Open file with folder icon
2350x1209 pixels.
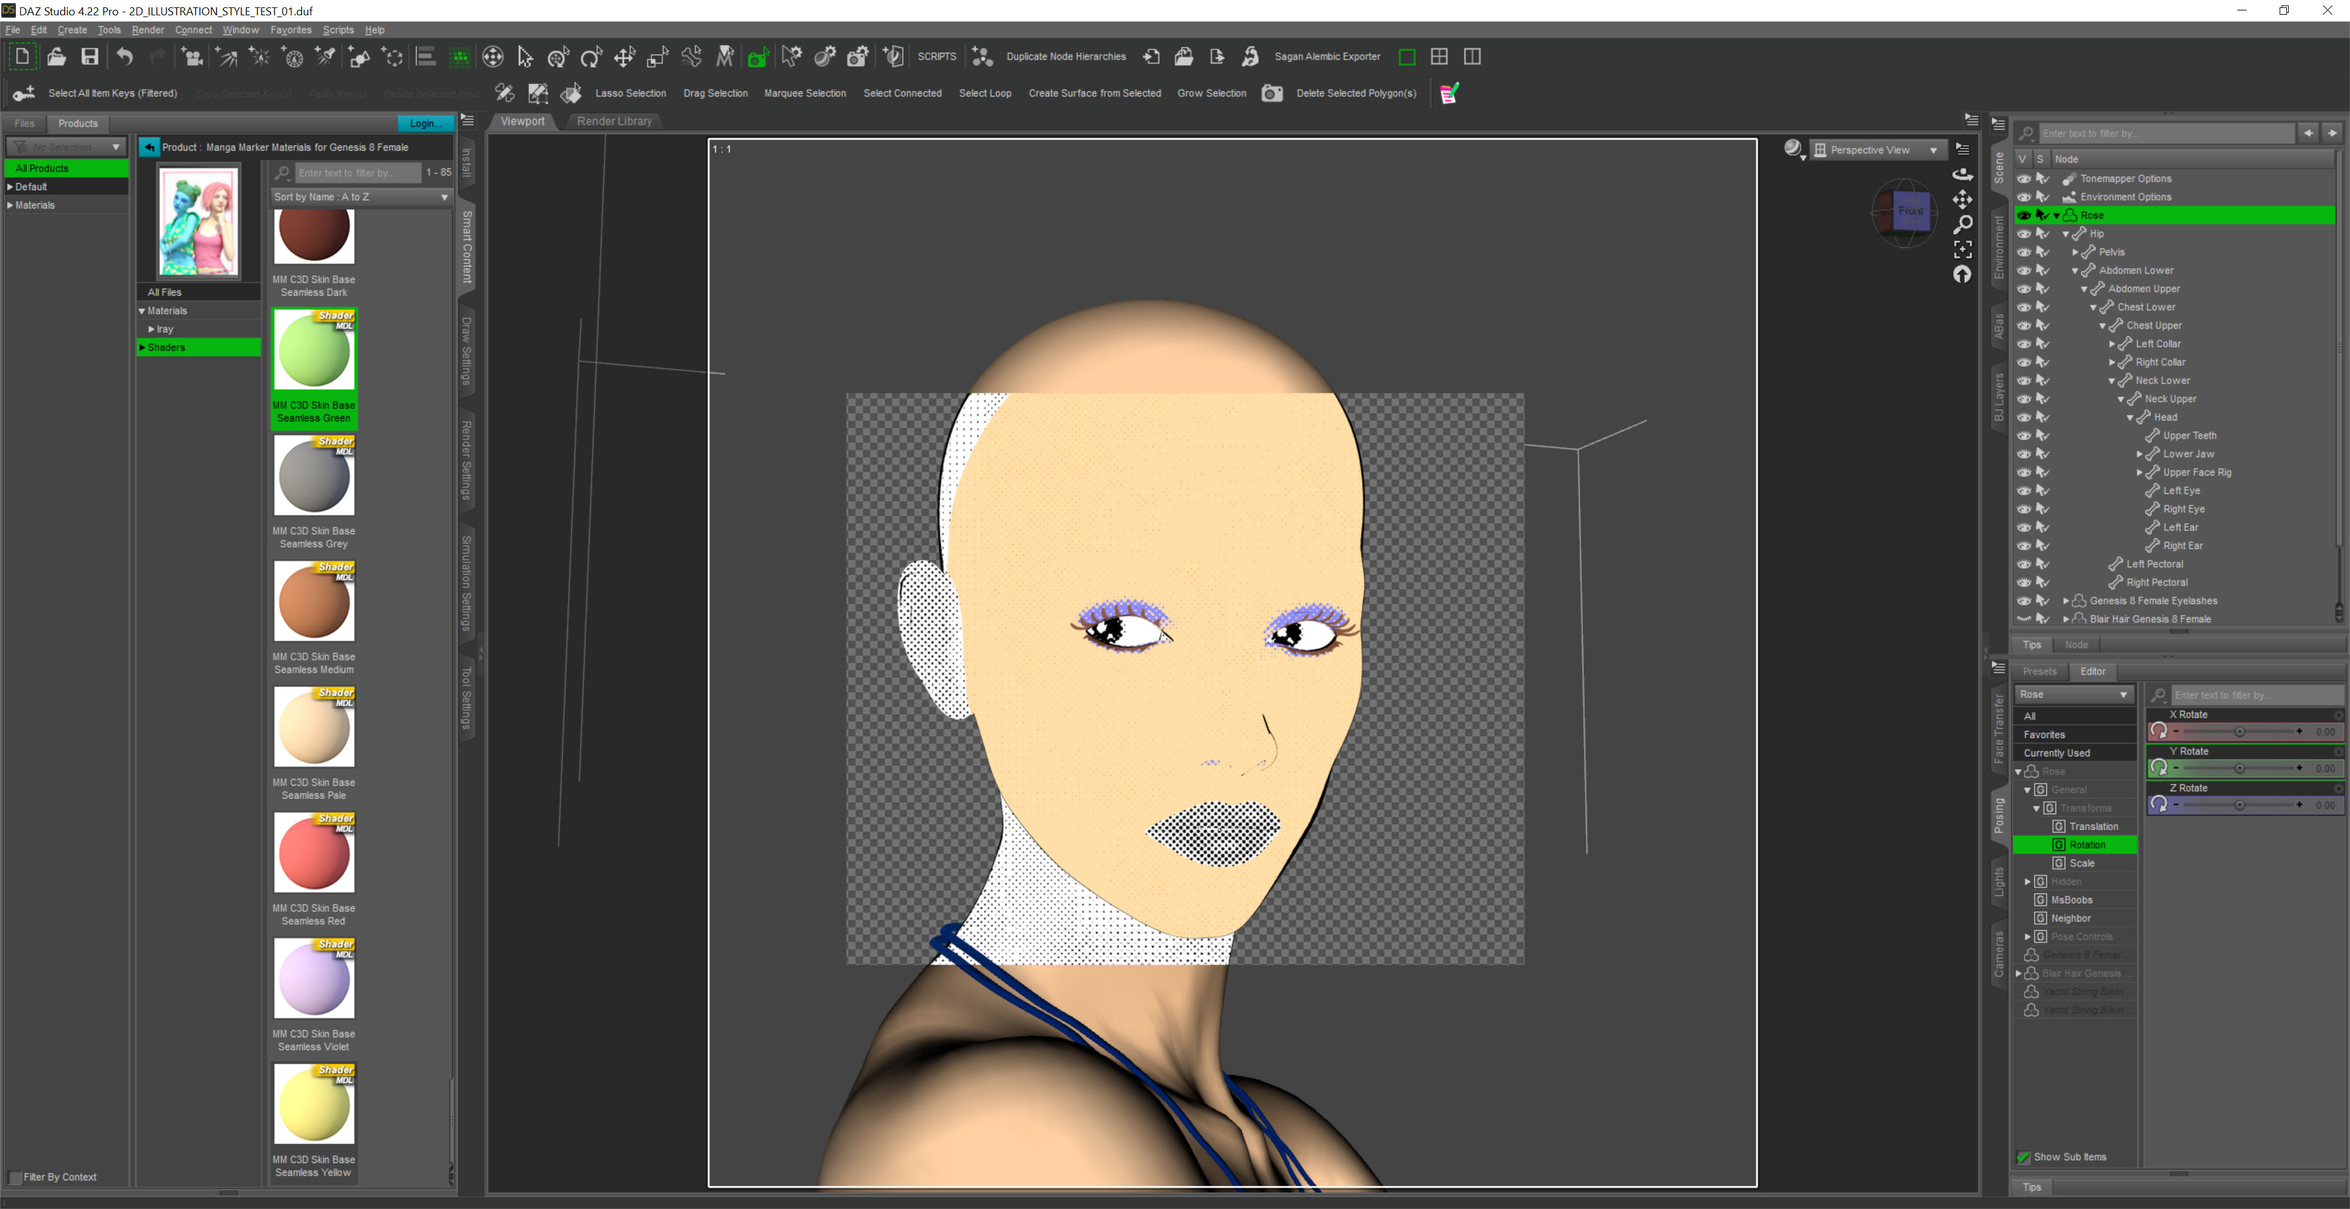(56, 56)
